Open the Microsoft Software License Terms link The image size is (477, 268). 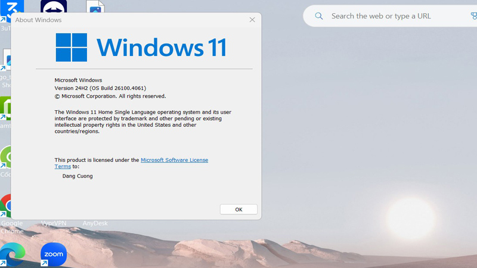click(x=174, y=160)
